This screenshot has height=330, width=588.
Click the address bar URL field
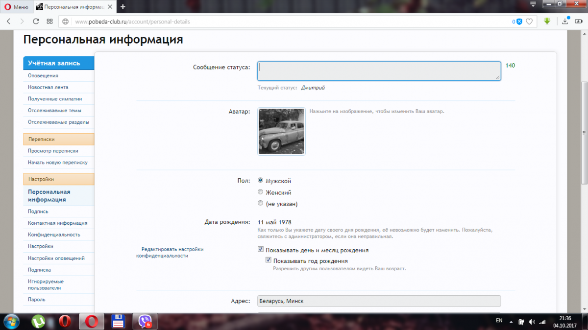point(289,22)
